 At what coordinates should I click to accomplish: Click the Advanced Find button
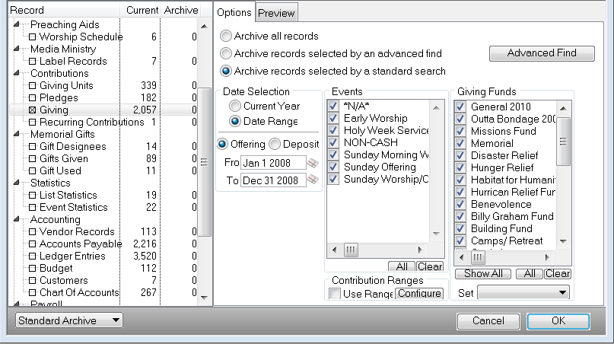(x=542, y=53)
